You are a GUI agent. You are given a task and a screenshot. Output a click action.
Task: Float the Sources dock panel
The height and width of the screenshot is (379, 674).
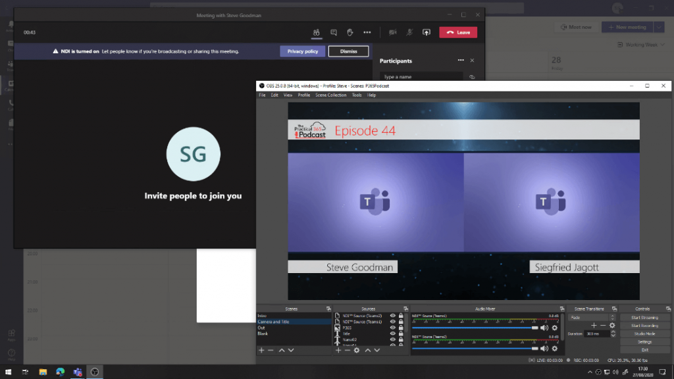pos(405,309)
